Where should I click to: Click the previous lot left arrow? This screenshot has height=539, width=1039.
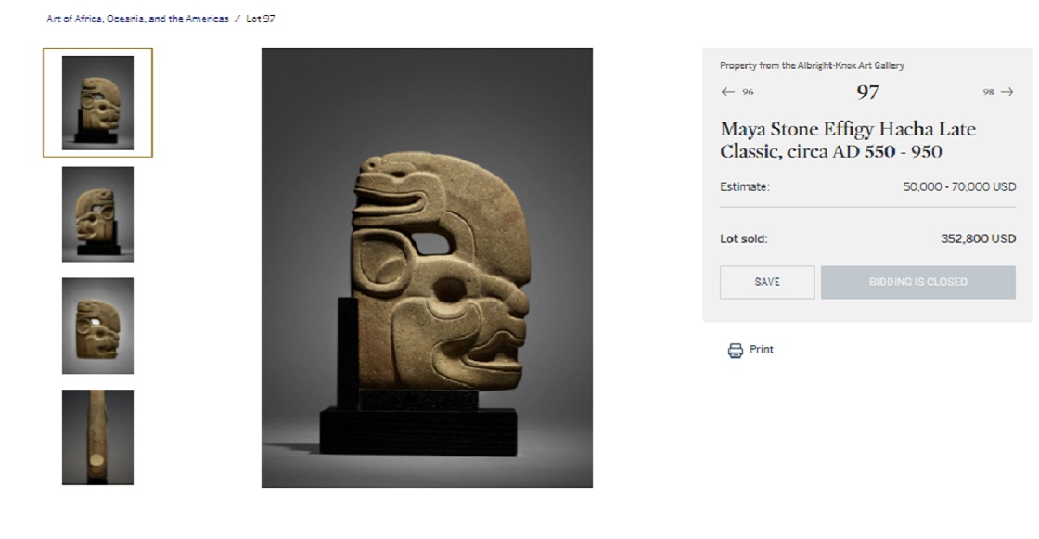[x=727, y=92]
